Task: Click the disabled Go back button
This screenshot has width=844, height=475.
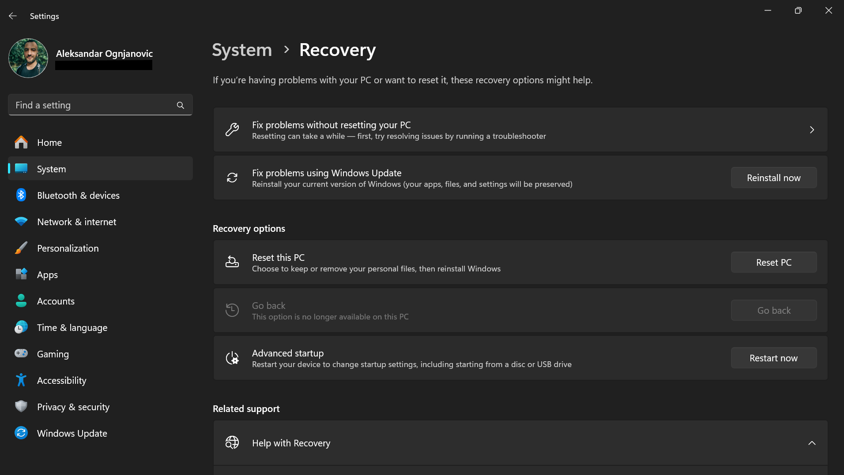Action: tap(774, 310)
